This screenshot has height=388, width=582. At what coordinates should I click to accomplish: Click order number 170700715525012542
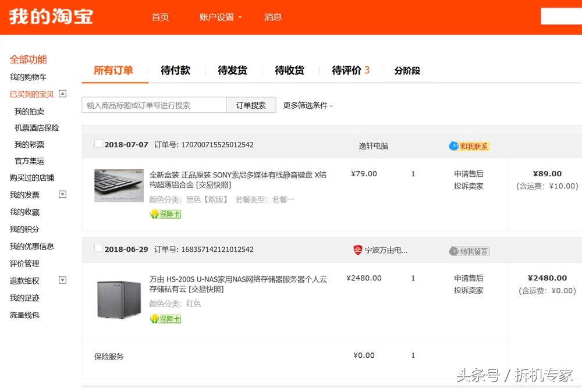point(217,145)
